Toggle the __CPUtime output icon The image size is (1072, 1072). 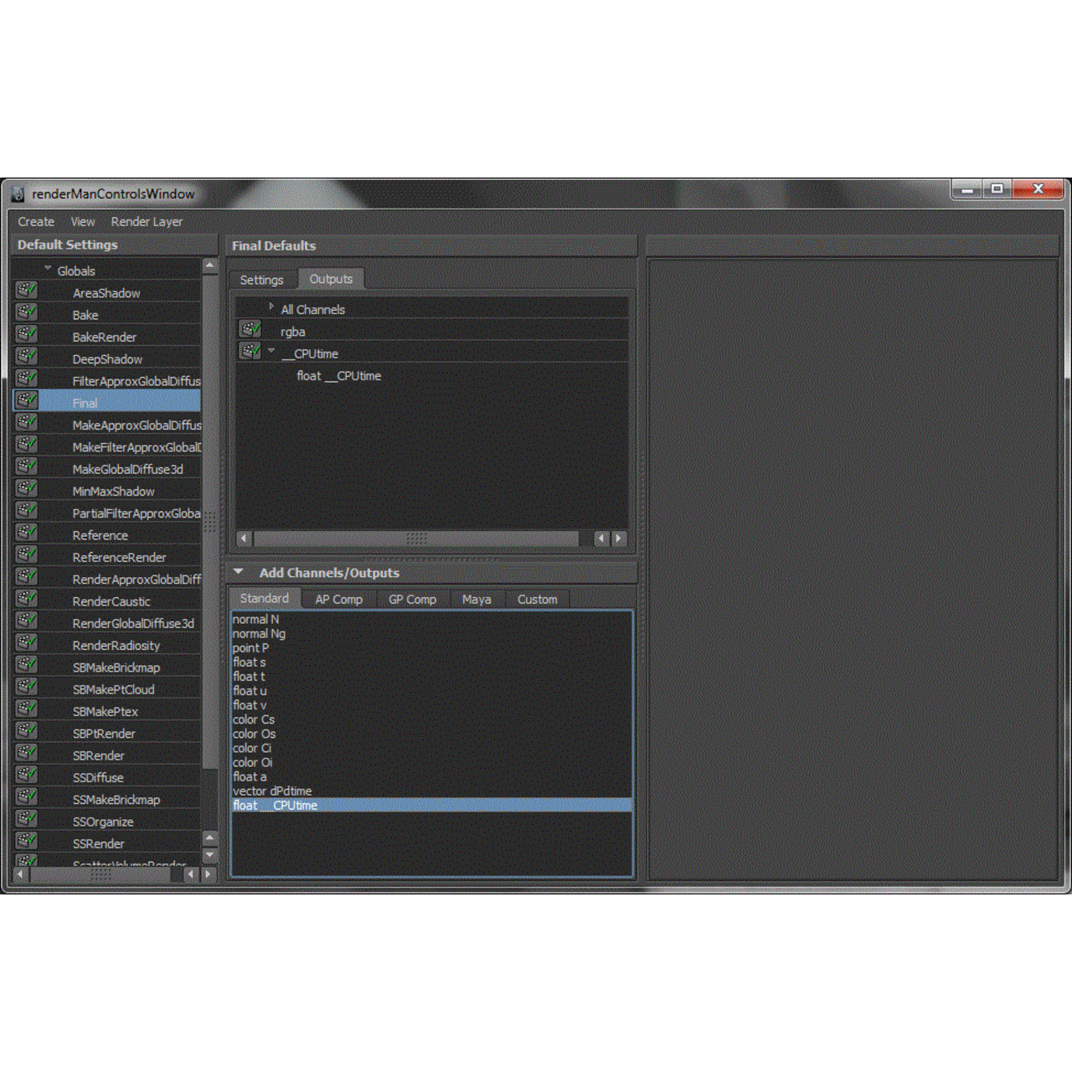tap(250, 352)
